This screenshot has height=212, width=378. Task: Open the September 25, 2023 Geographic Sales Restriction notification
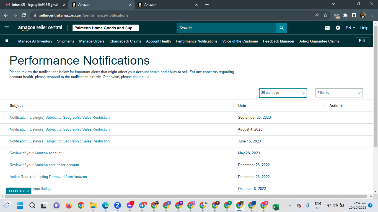(59, 117)
